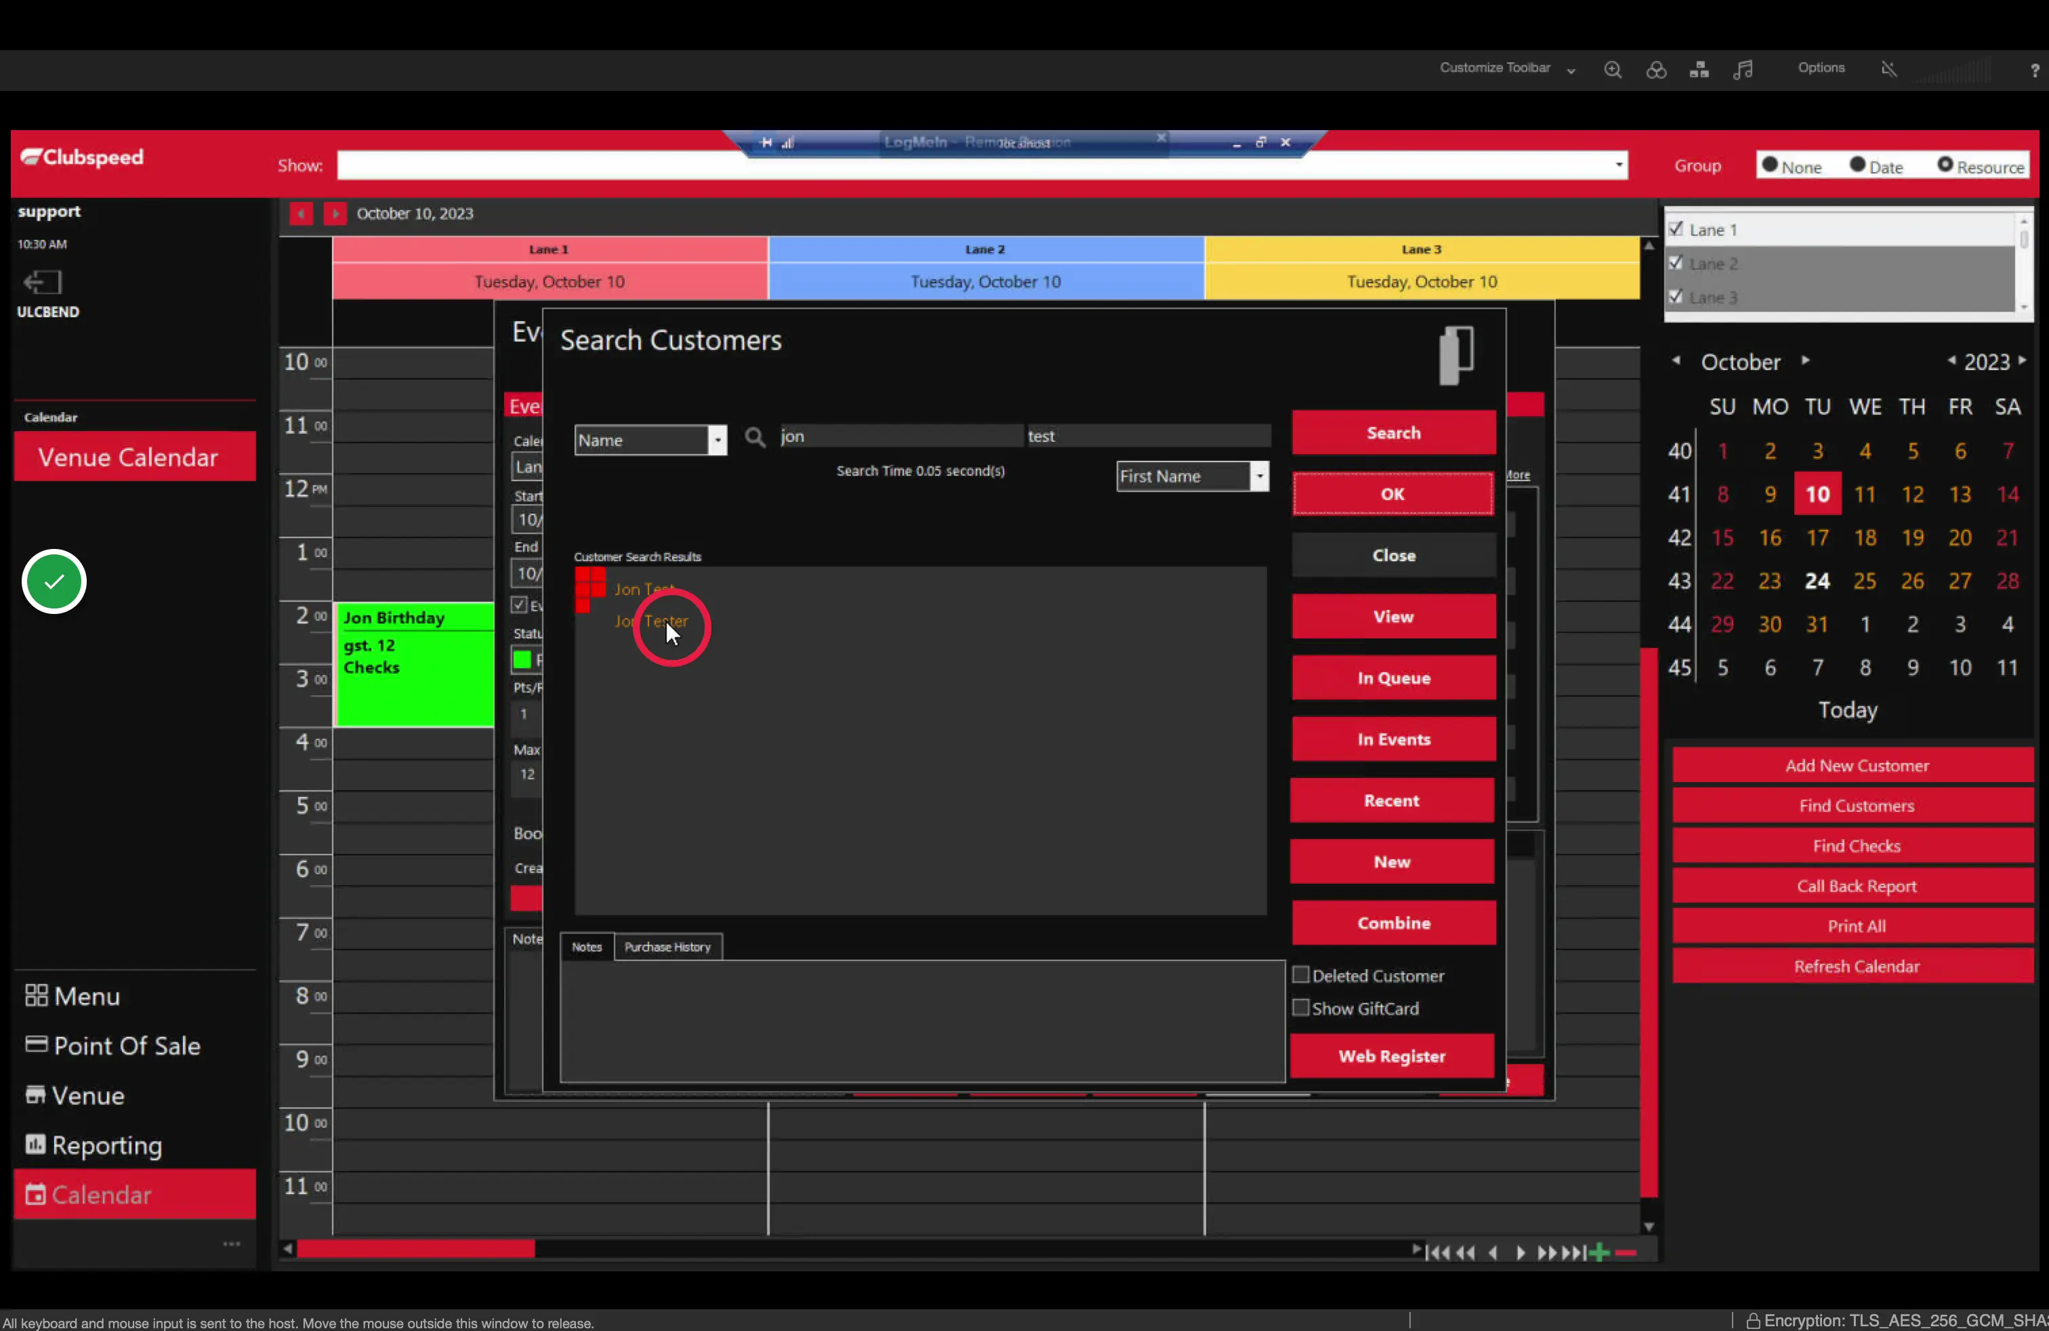The image size is (2049, 1331).
Task: Click the OK button in Search Customers
Action: point(1393,494)
